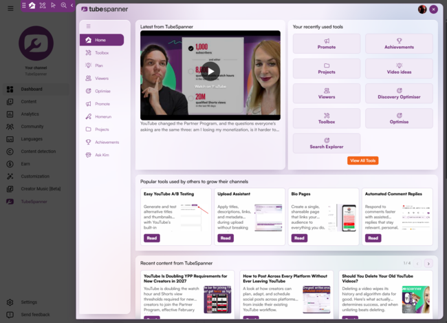Open Plan in TubeSpanner sidebar
This screenshot has width=447, height=323.
(102, 65)
